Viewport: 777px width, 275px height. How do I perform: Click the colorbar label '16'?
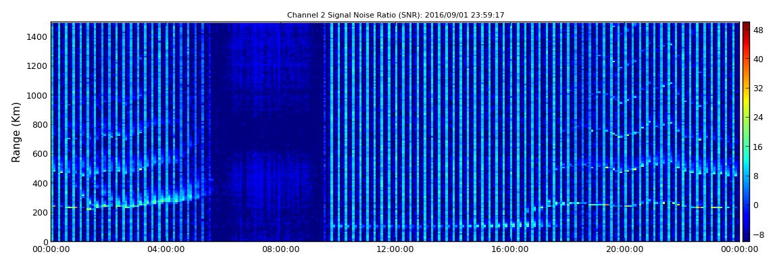[x=757, y=147]
